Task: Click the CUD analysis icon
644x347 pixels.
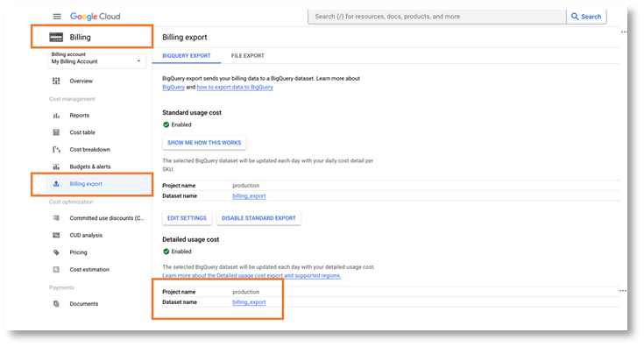Action: 56,236
